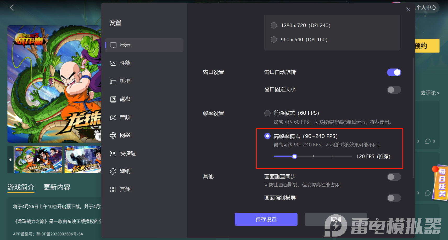Open the 其他 settings tab in sidebar
The width and height of the screenshot is (448, 240).
144,190
